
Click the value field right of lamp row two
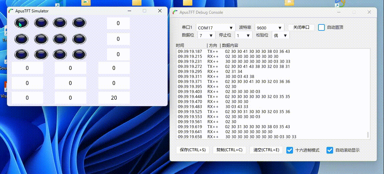[x=118, y=39]
